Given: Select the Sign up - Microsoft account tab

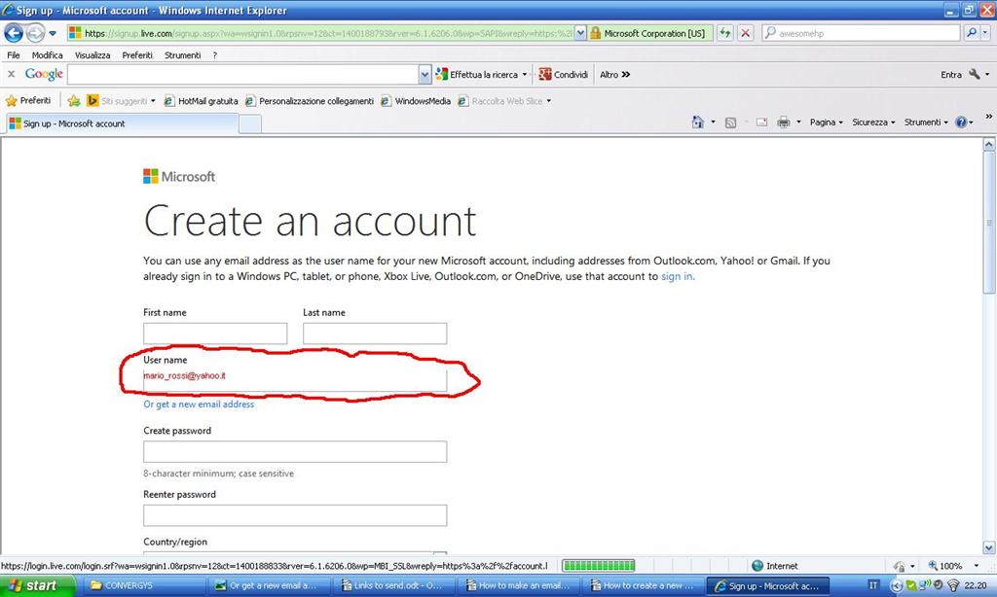Looking at the screenshot, I should (122, 123).
